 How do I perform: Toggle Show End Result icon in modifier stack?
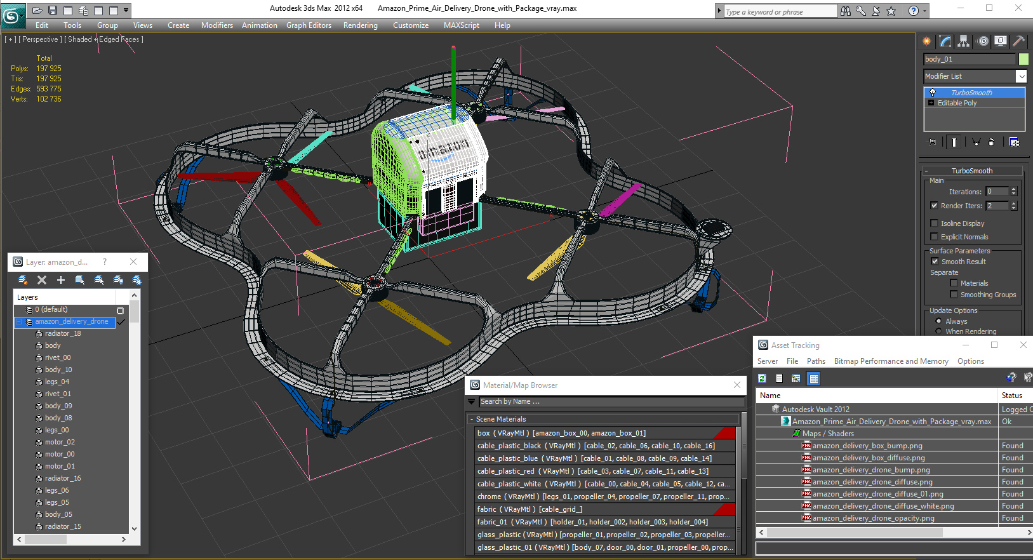(954, 142)
